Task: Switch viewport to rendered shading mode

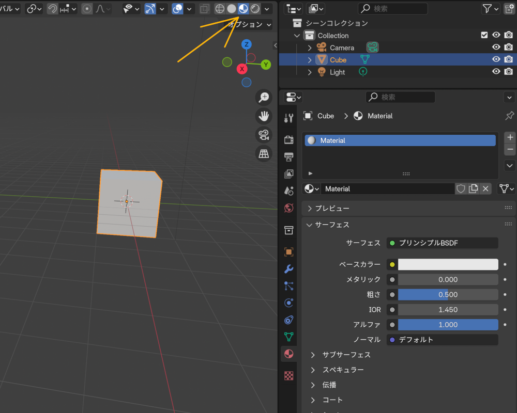Action: (255, 8)
